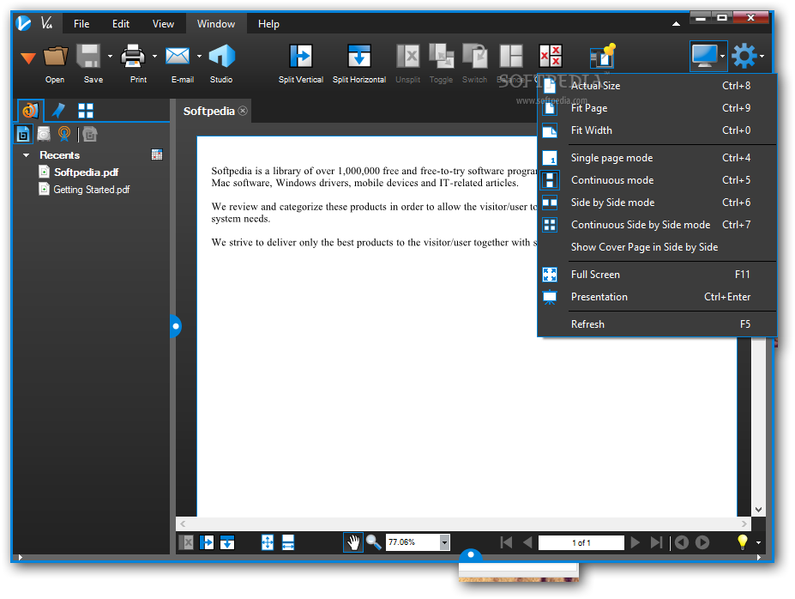Click the page number field
This screenshot has height=599, width=795.
(581, 542)
